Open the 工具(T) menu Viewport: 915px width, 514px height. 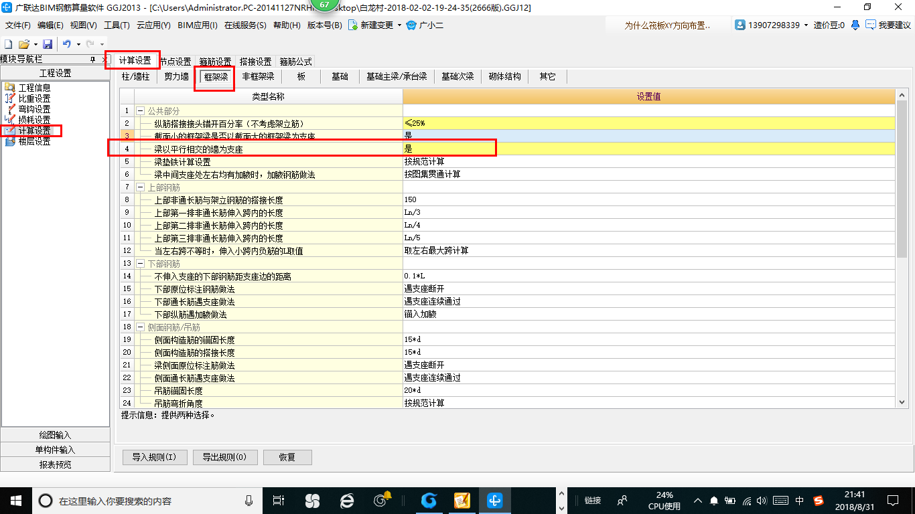[117, 25]
